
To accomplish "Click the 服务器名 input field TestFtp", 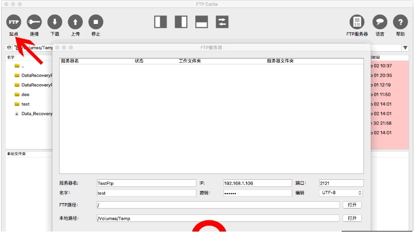I will click(x=146, y=183).
